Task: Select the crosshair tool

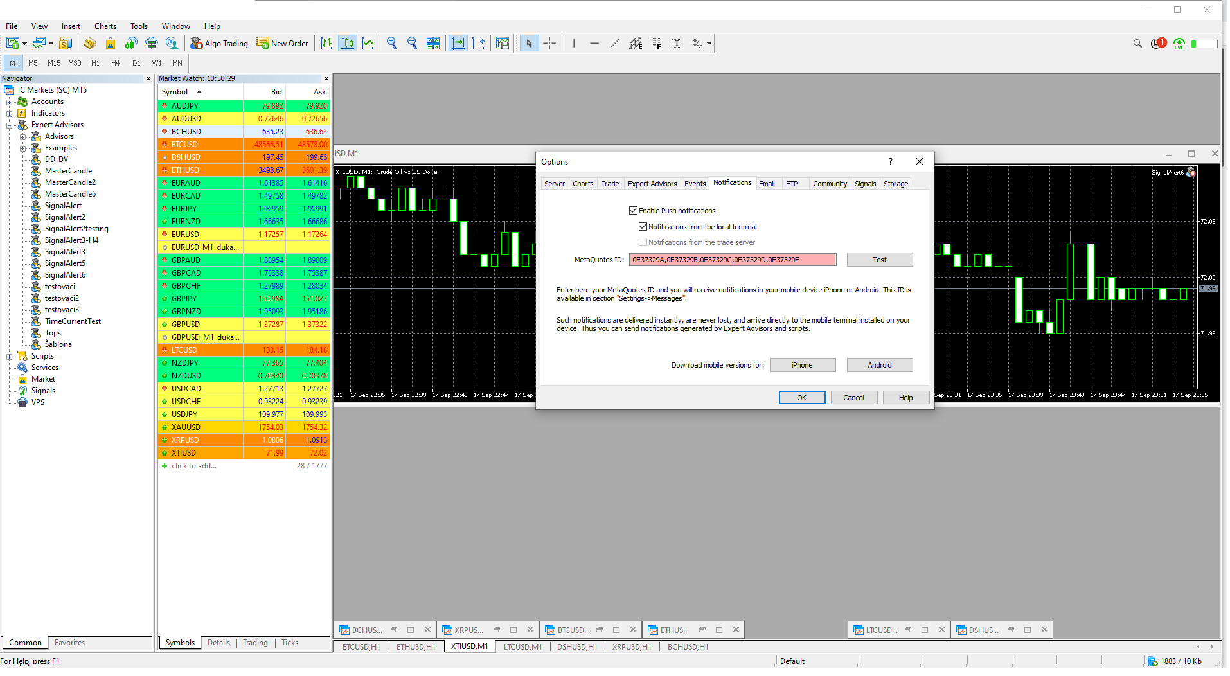Action: click(549, 43)
